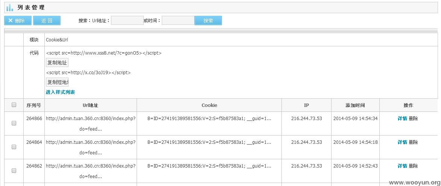
Task: Click the 添加时间 column header
Action: coord(355,105)
